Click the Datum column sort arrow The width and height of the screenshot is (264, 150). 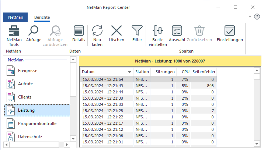tap(129, 72)
